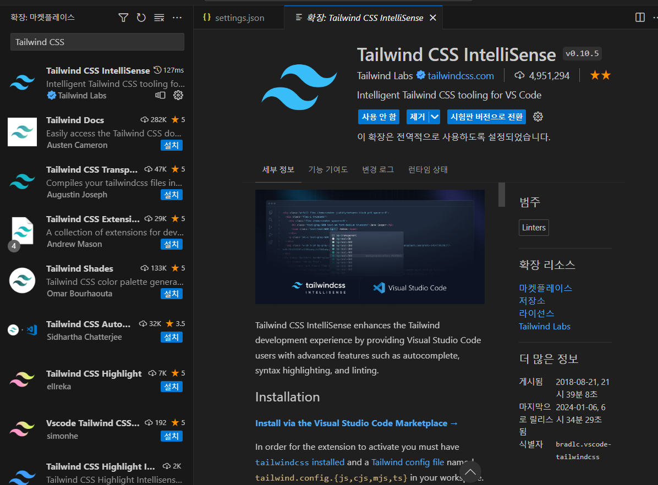
Task: Expand the uninstall (제거) dropdown arrow
Action: [434, 117]
